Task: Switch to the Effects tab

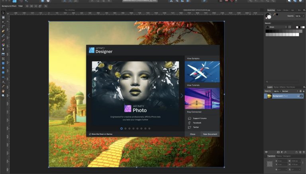Action: click(x=282, y=87)
